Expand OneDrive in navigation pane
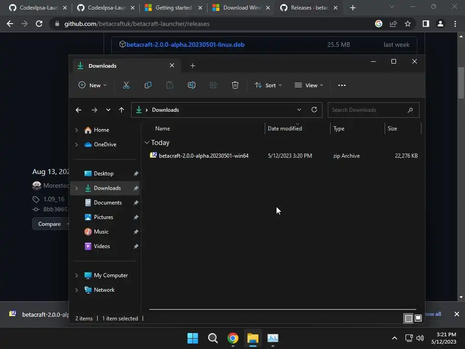Image resolution: width=465 pixels, height=349 pixels. point(76,145)
